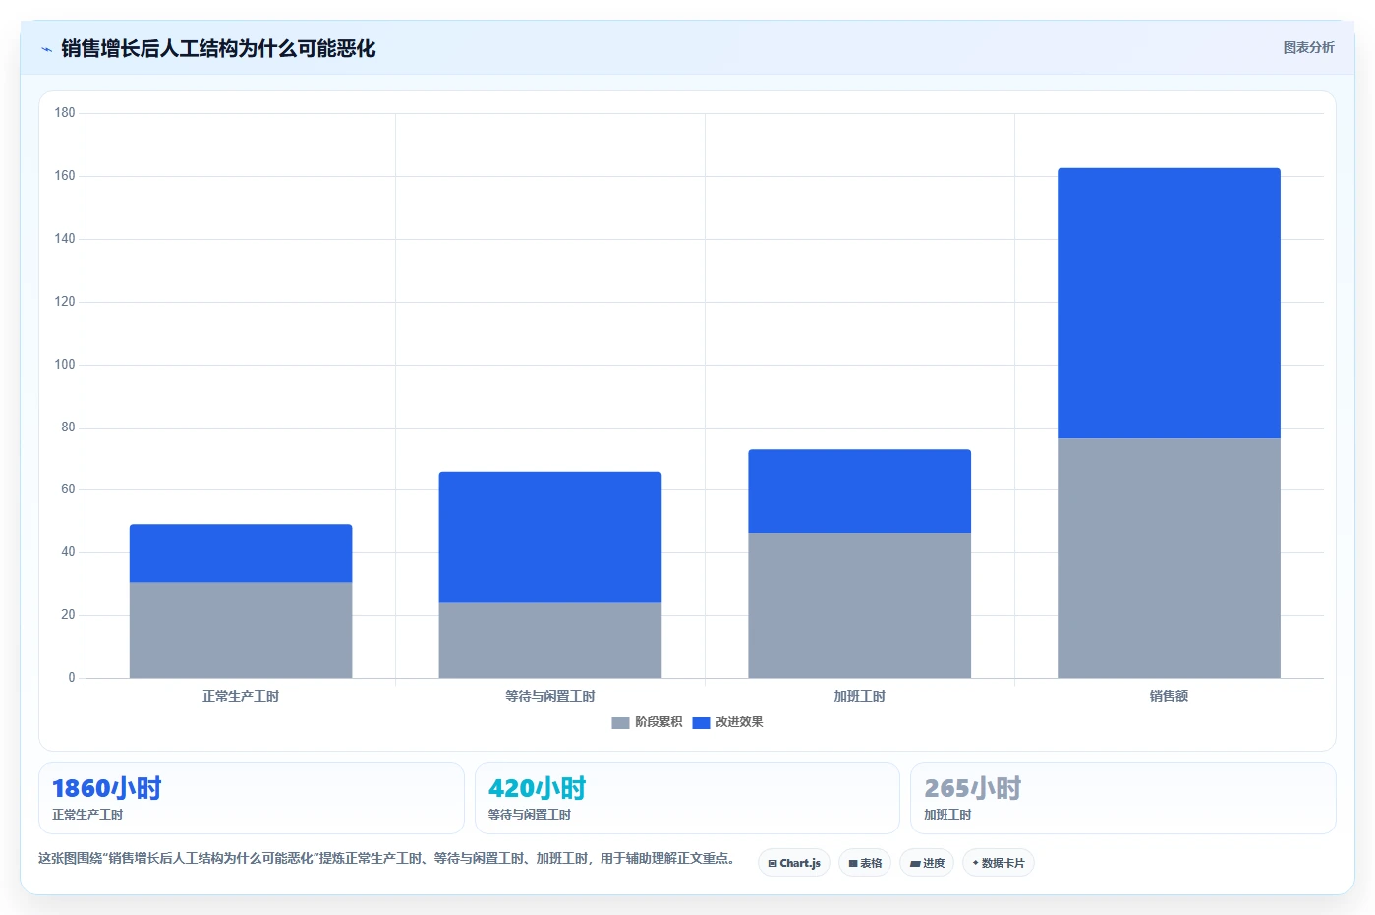The image size is (1375, 915).
Task: Click the blue segment of 销售额 bar
Action: 1170,303
